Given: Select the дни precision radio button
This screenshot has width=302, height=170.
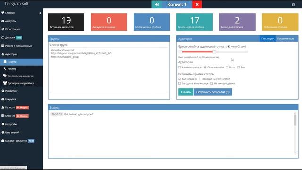Looking at the screenshot, I should [239, 46].
